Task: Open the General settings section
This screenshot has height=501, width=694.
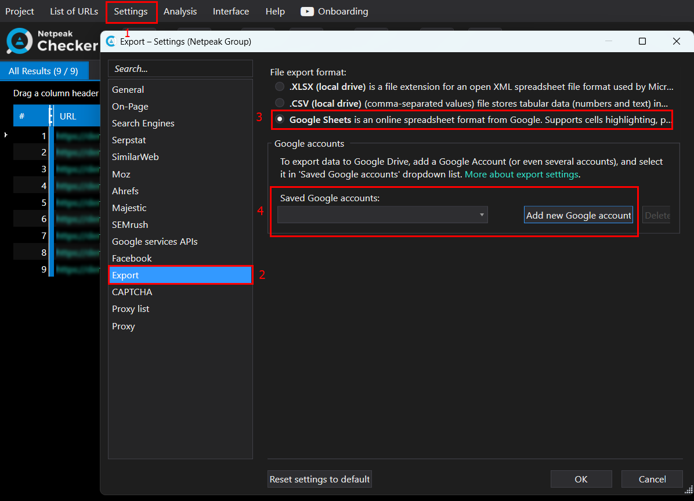Action: coord(180,89)
